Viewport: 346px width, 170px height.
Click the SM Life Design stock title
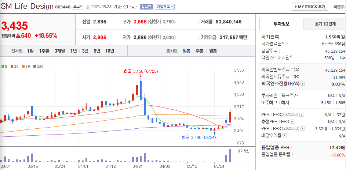pyautogui.click(x=27, y=6)
